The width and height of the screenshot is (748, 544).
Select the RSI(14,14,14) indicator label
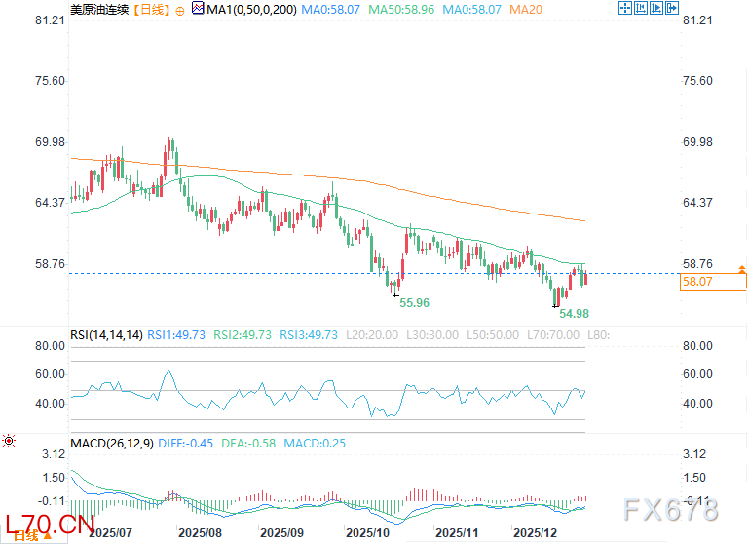tap(106, 334)
